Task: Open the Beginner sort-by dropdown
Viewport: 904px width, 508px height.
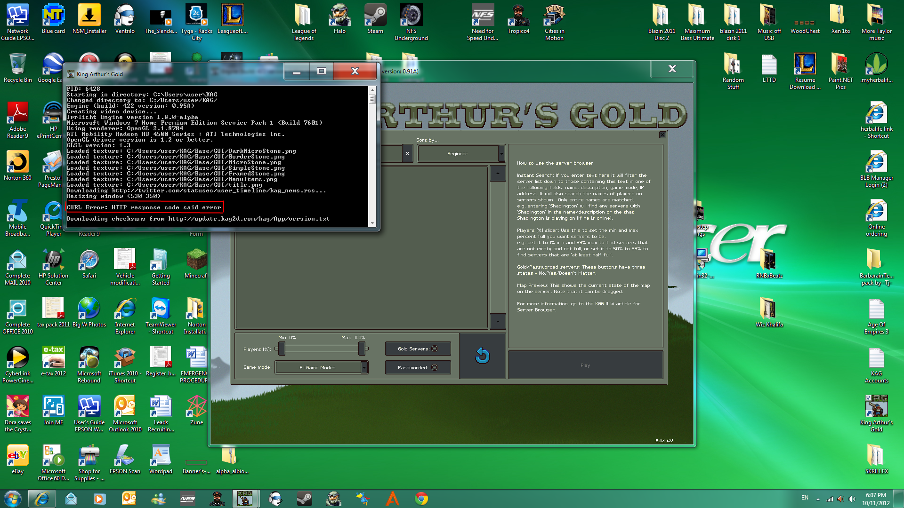Action: point(461,153)
